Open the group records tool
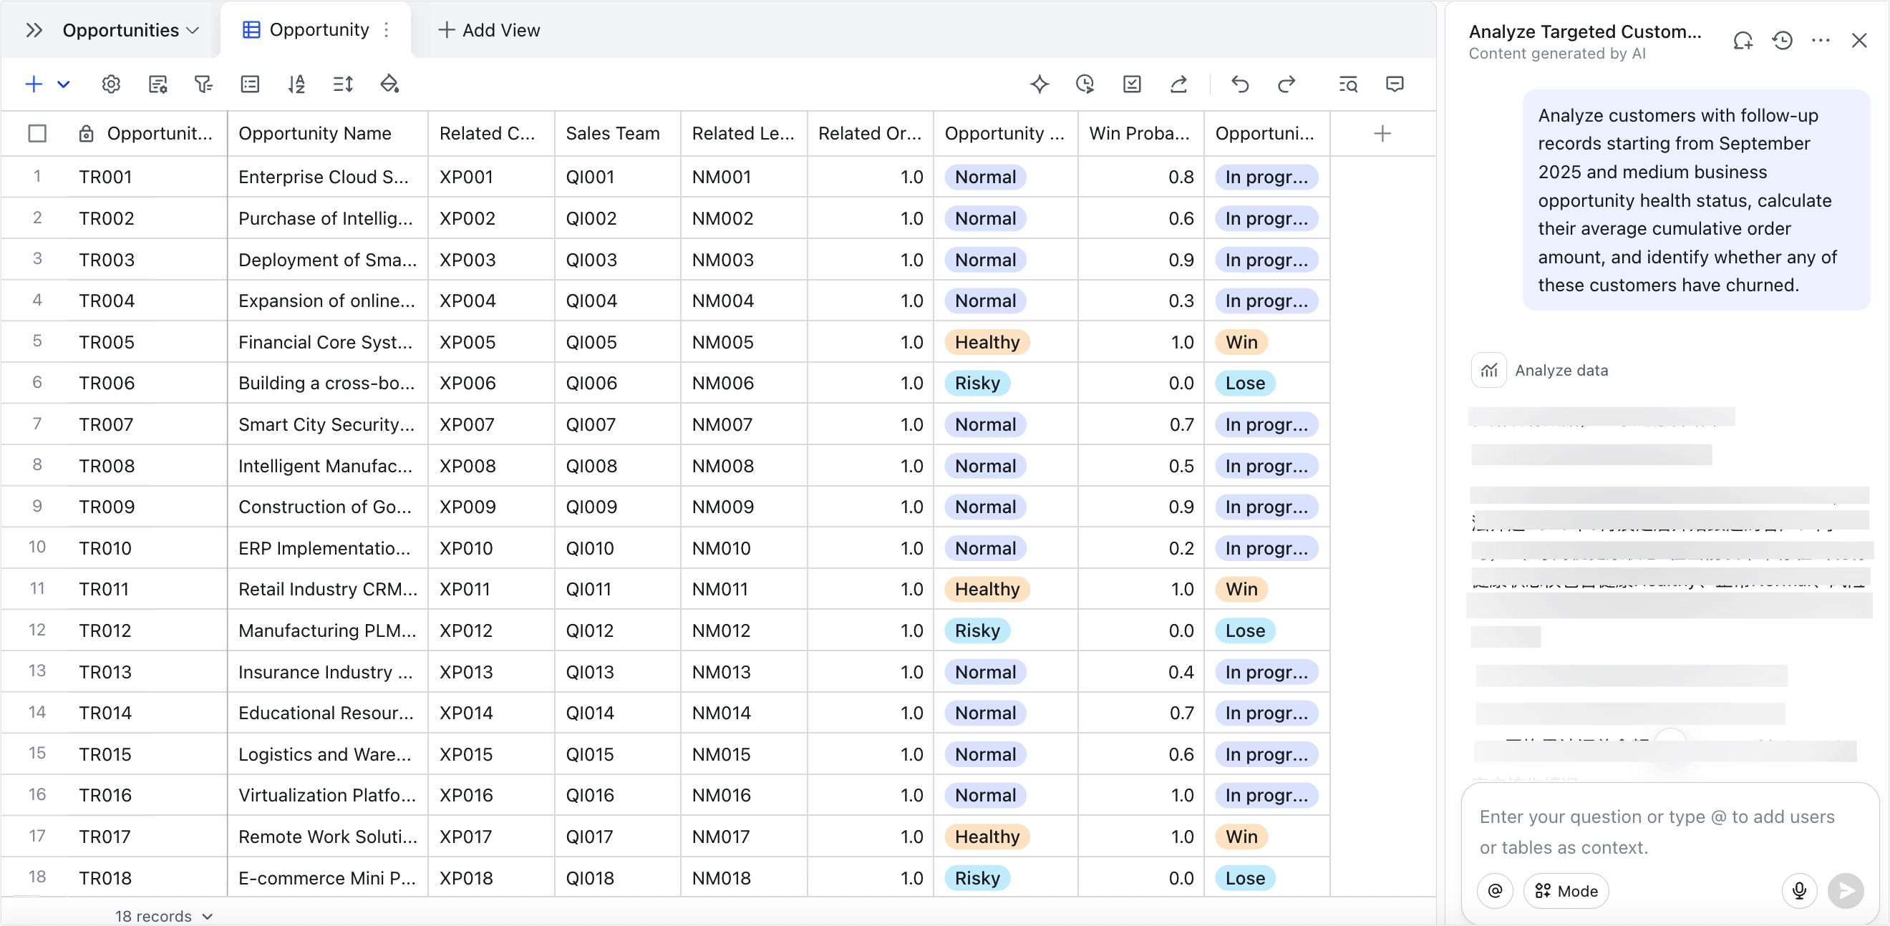The image size is (1890, 926). click(x=250, y=84)
